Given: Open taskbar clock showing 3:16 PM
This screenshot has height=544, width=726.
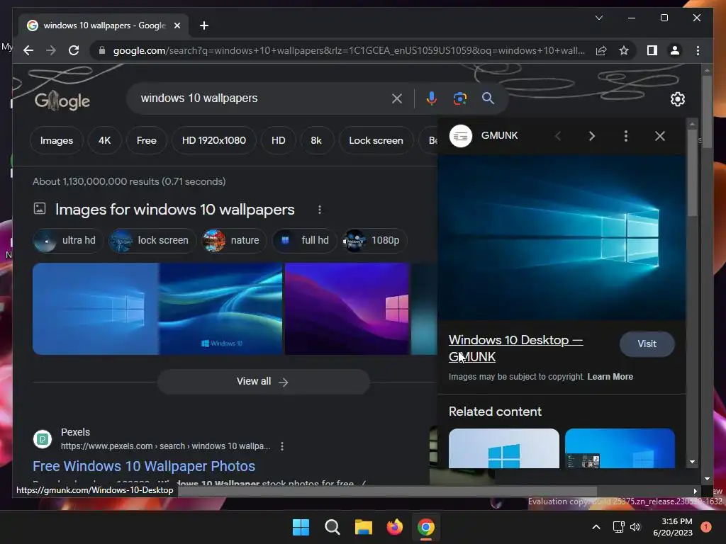Looking at the screenshot, I should click(x=673, y=527).
